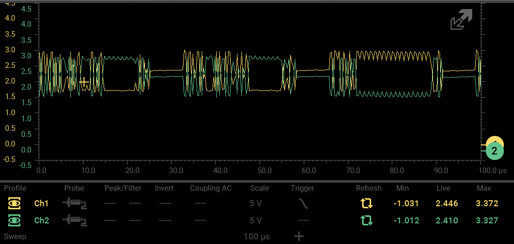Viewport: 514px width, 244px height.
Task: Click the trigger crosshair marker on waveform
Action: point(84,82)
